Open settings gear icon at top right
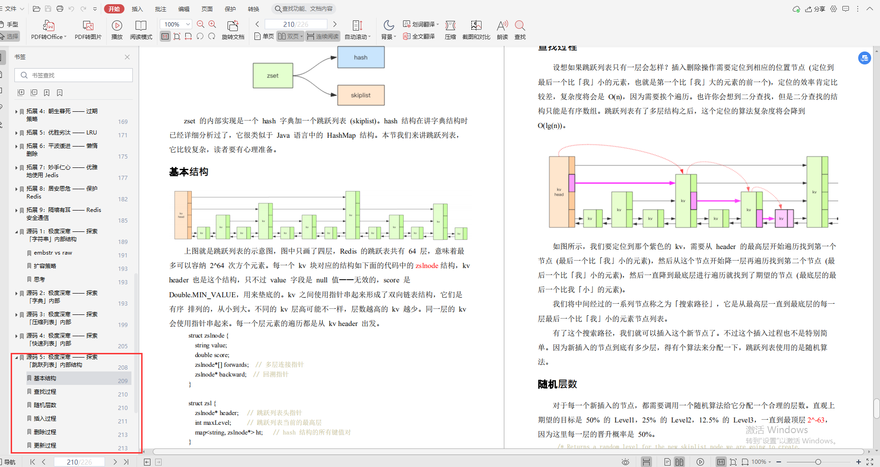This screenshot has height=467, width=880. [834, 9]
